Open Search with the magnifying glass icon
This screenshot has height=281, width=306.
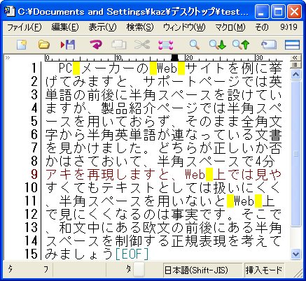click(194, 45)
